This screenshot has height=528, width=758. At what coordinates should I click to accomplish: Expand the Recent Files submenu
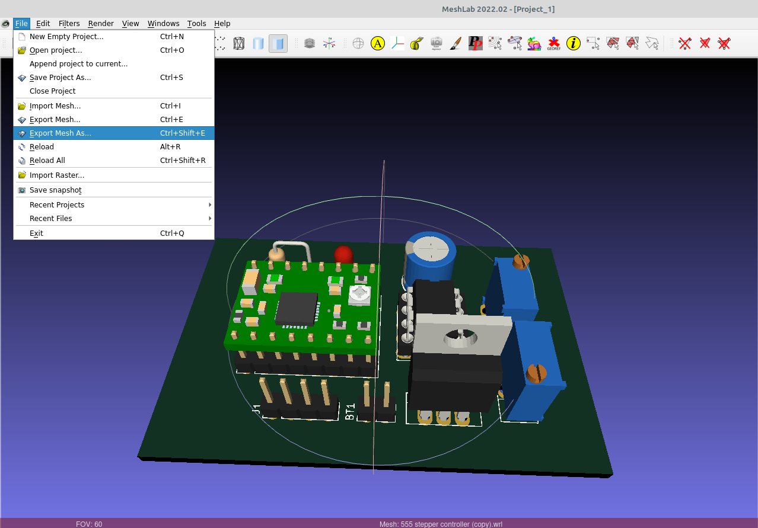[x=50, y=218]
